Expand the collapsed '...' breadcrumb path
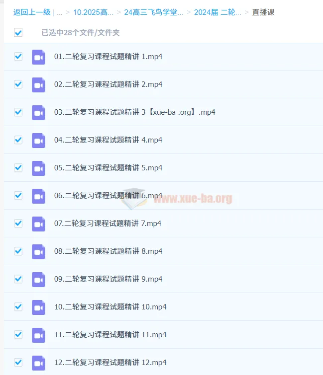This screenshot has width=323, height=375. [x=59, y=12]
